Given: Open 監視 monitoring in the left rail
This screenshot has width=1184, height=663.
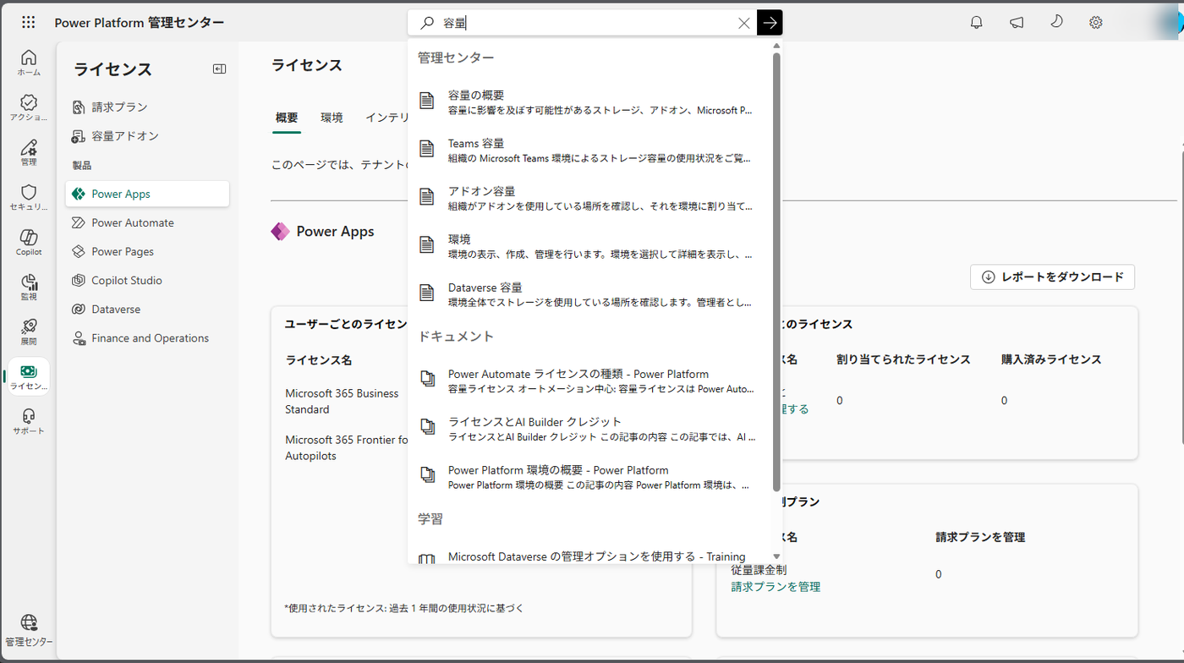Looking at the screenshot, I should pyautogui.click(x=29, y=287).
